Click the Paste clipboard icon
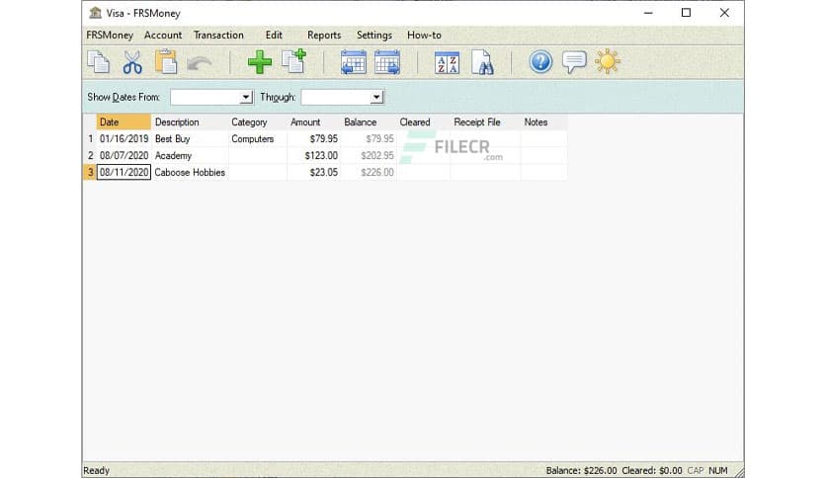826x478 pixels. coord(166,61)
